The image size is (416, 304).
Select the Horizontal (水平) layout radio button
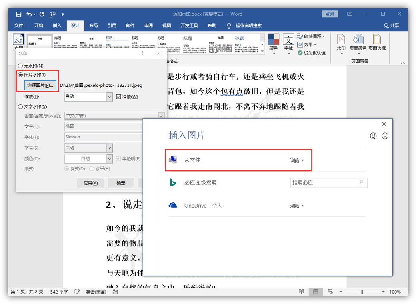pyautogui.click(x=92, y=169)
